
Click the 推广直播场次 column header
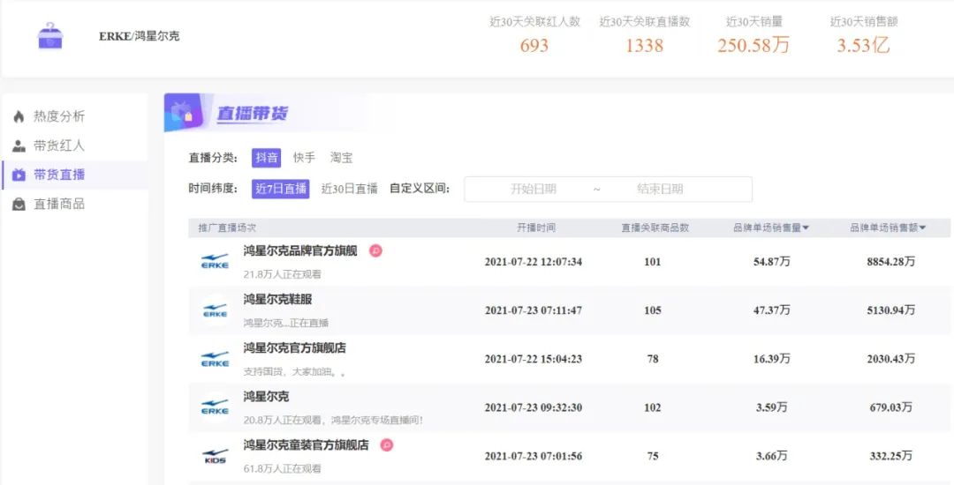(227, 228)
